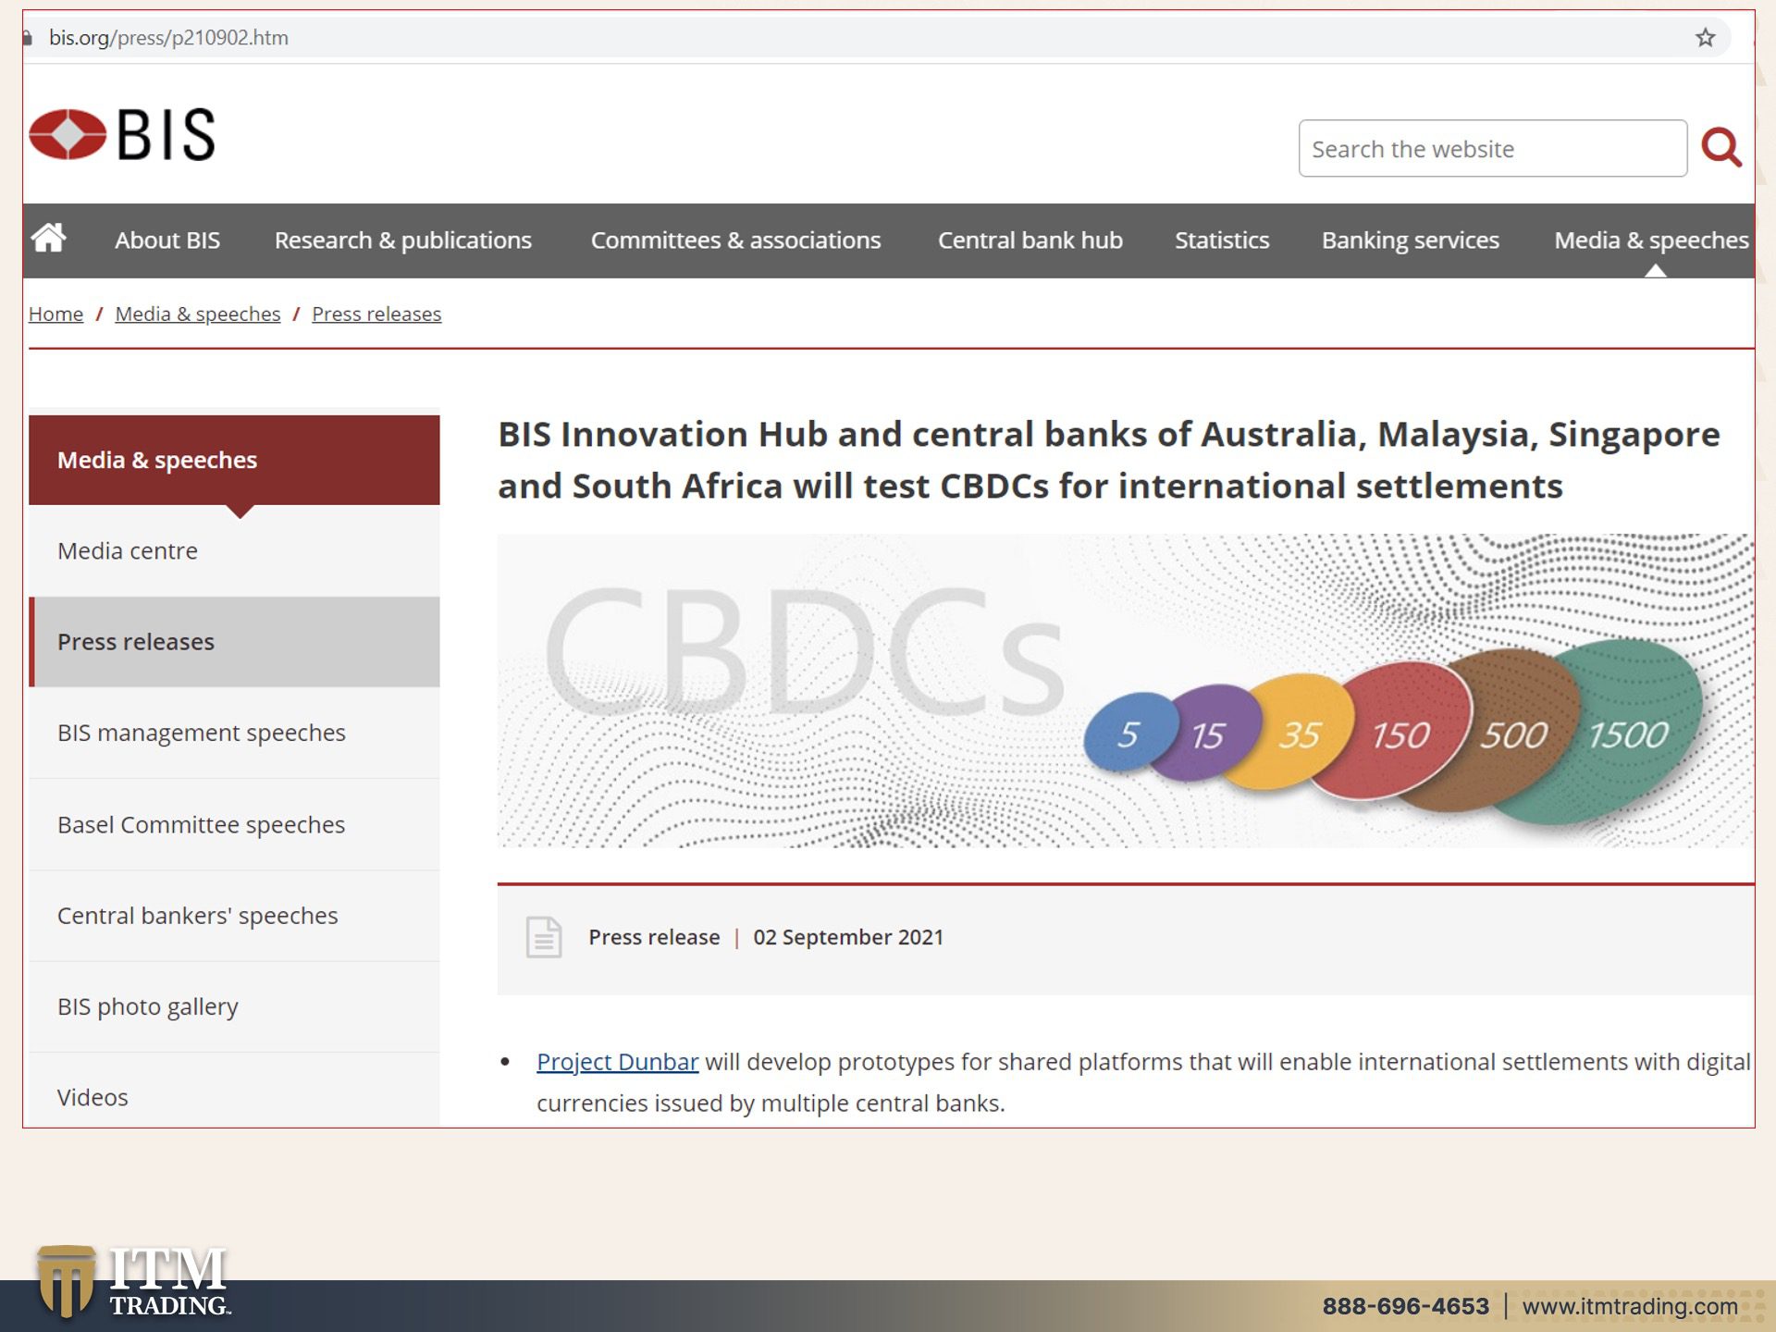Open Banking services menu
This screenshot has width=1776, height=1332.
pyautogui.click(x=1410, y=240)
